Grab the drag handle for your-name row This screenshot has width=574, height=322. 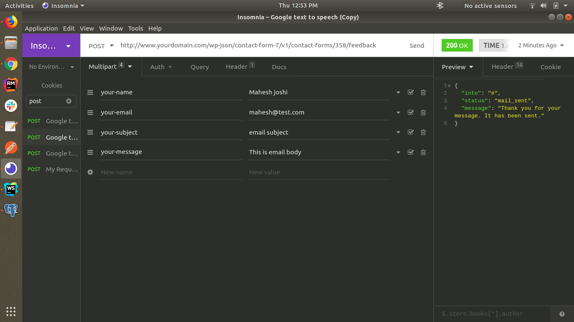90,92
